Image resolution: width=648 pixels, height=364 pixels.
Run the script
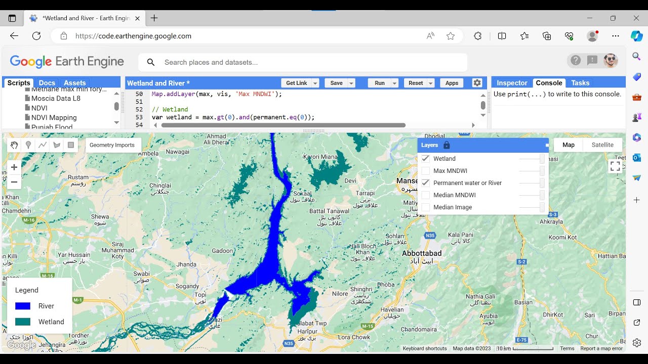click(x=380, y=83)
